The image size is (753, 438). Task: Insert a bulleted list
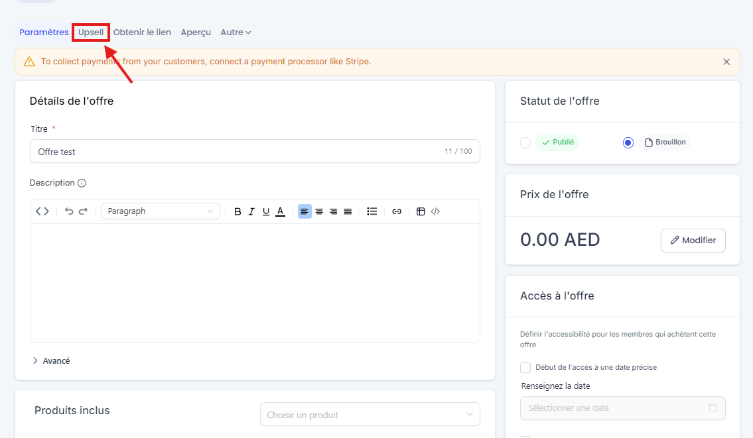372,211
